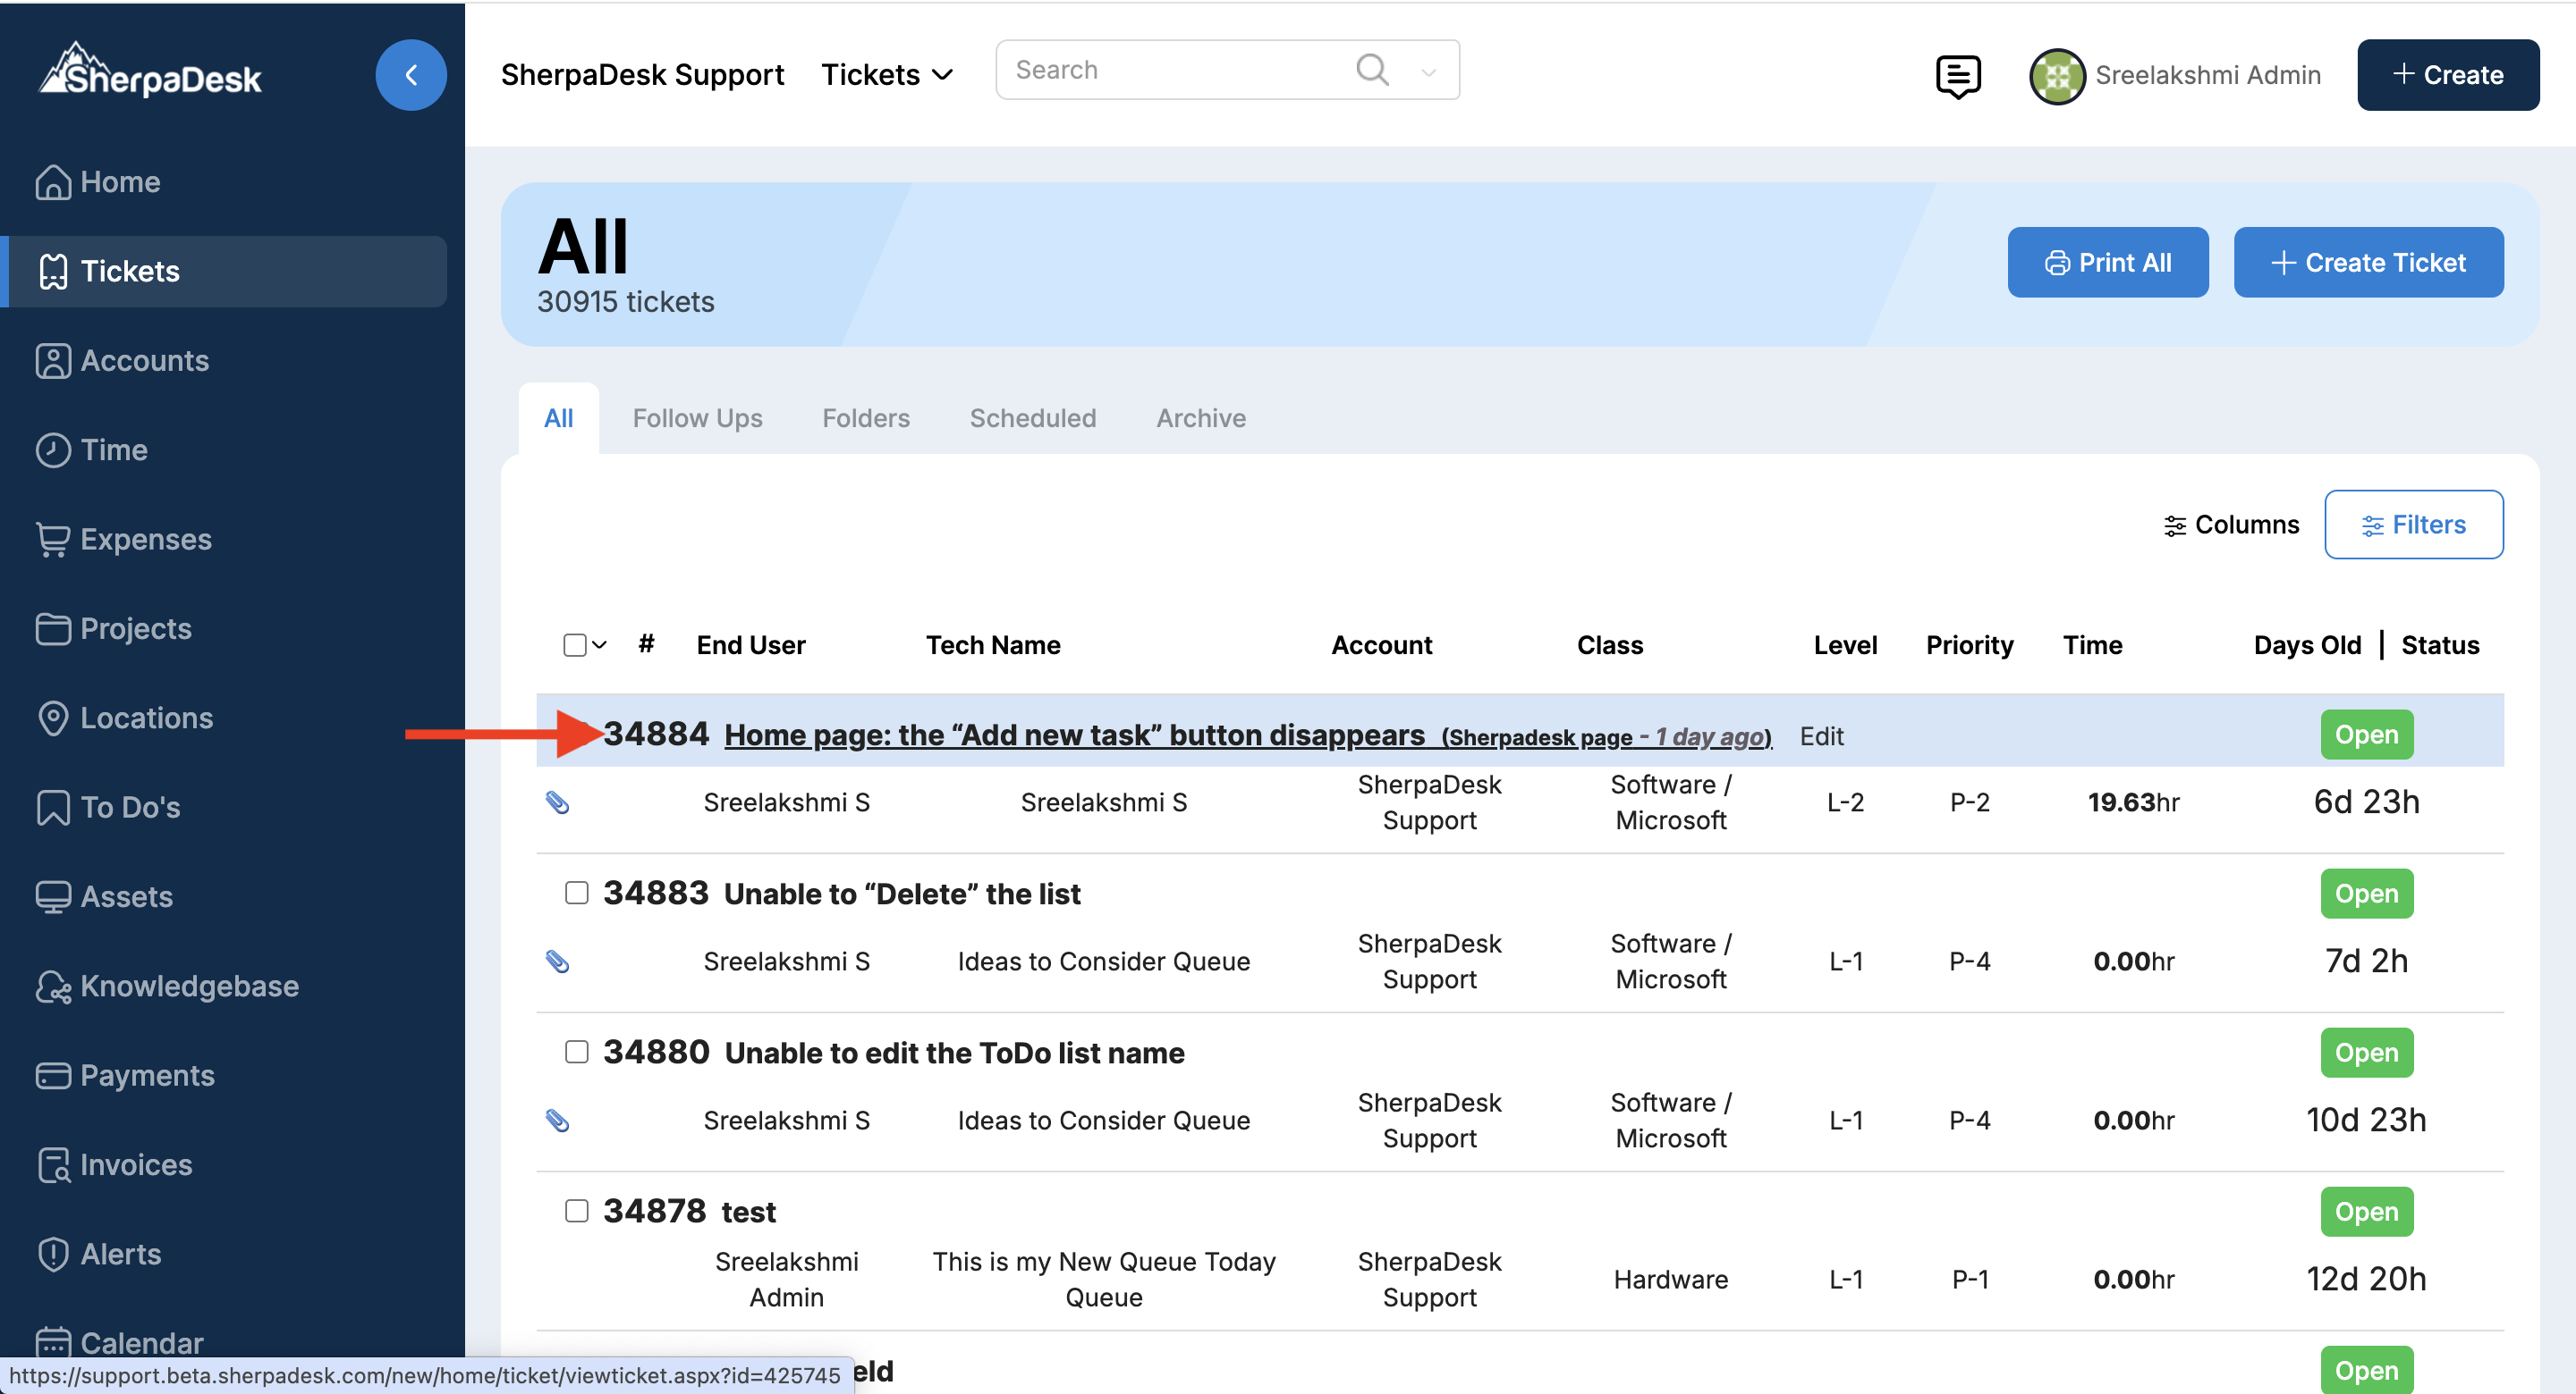This screenshot has width=2576, height=1394.
Task: Open the Knowledgebase sidebar icon
Action: pos(52,987)
